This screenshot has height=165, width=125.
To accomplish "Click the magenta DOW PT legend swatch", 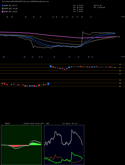I will tap(3, 12).
